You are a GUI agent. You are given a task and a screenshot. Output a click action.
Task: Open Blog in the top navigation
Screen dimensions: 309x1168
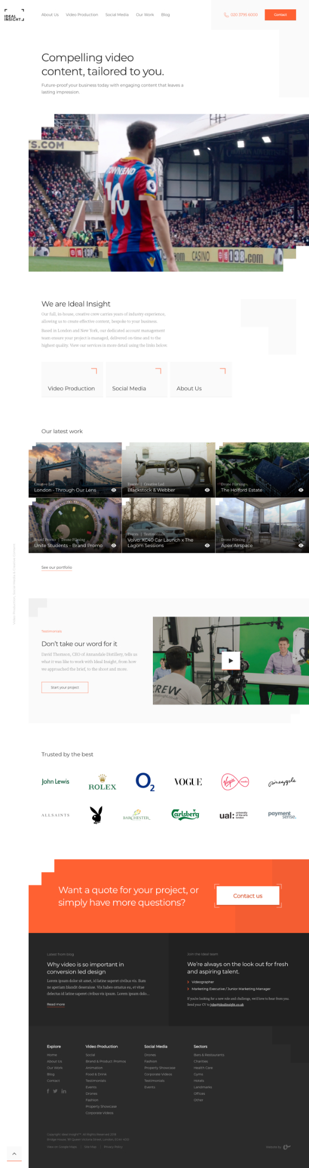pyautogui.click(x=165, y=15)
